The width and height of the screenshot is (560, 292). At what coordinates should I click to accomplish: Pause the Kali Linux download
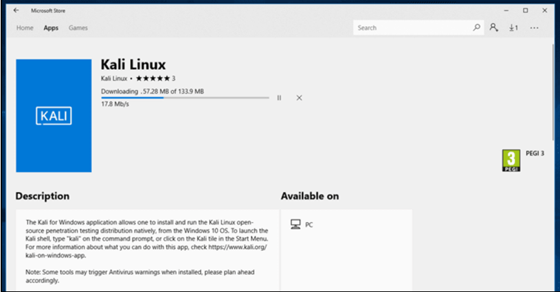click(279, 98)
